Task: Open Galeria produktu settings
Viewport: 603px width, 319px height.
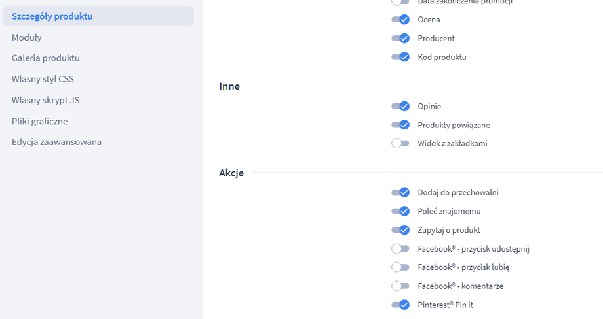Action: (x=46, y=58)
